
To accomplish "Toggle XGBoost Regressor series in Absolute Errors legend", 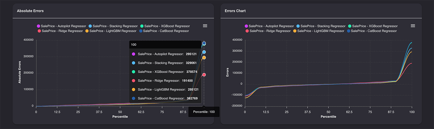I will click(165, 26).
